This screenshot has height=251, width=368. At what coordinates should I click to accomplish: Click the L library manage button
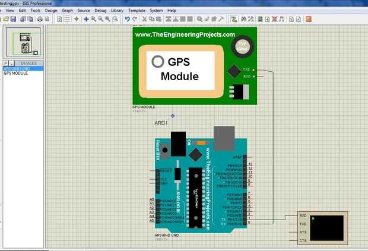12,63
